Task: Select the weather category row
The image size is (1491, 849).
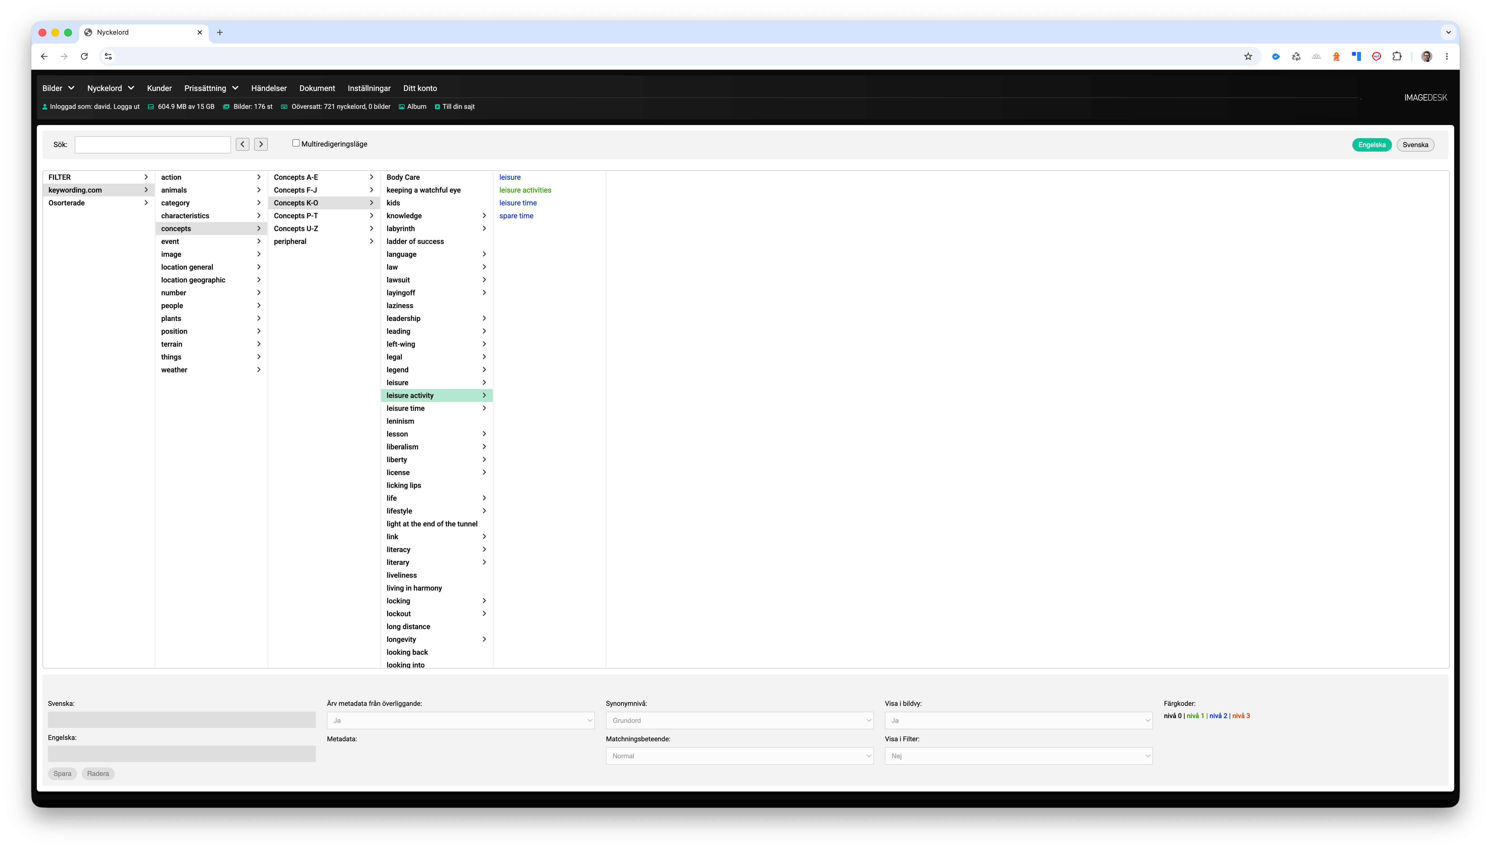Action: click(x=211, y=370)
